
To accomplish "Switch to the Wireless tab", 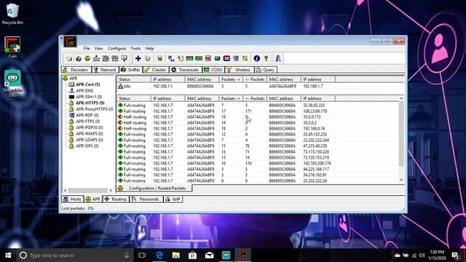I will pyautogui.click(x=240, y=70).
